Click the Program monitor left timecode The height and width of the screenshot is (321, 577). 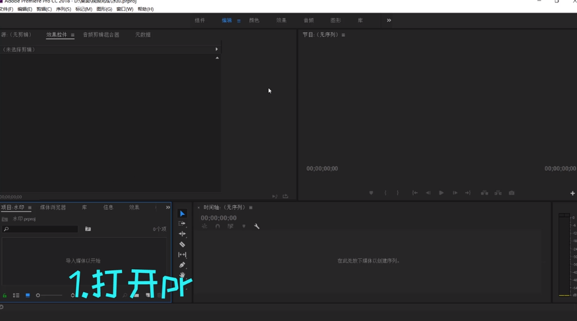coord(322,169)
